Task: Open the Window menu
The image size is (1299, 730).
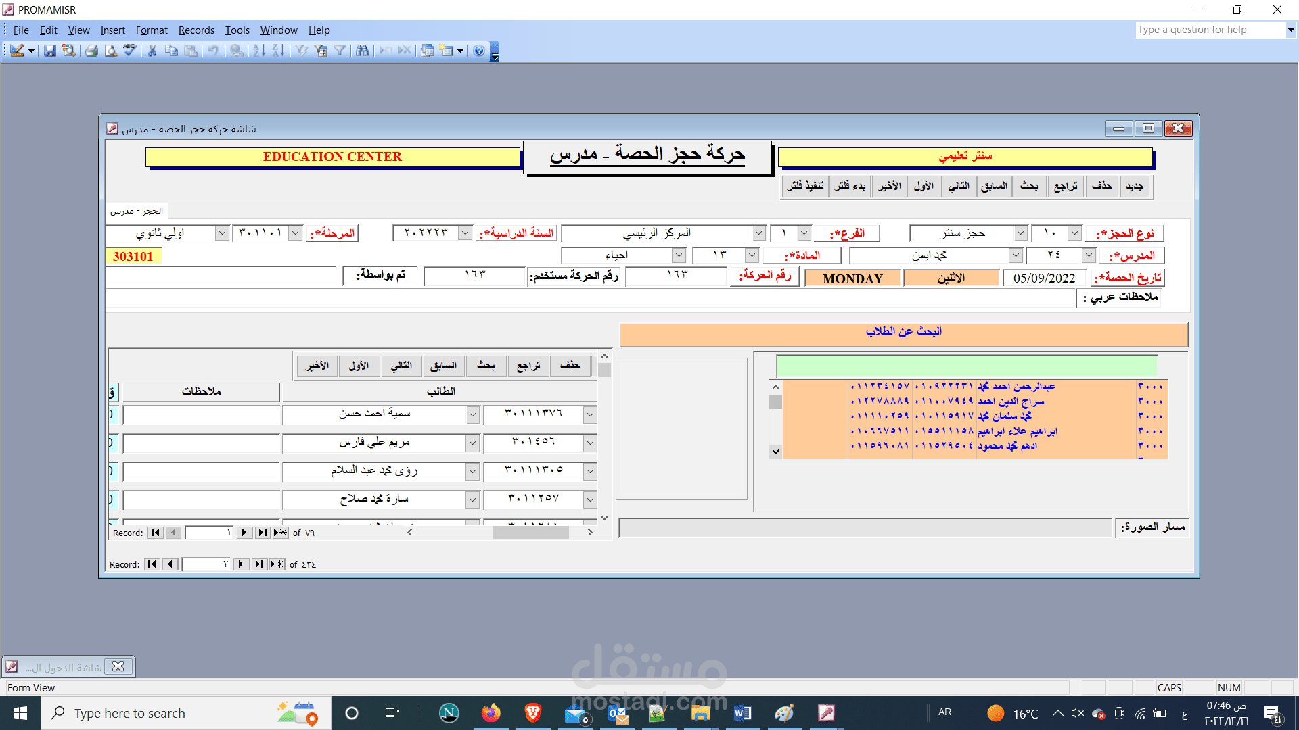Action: pos(279,30)
